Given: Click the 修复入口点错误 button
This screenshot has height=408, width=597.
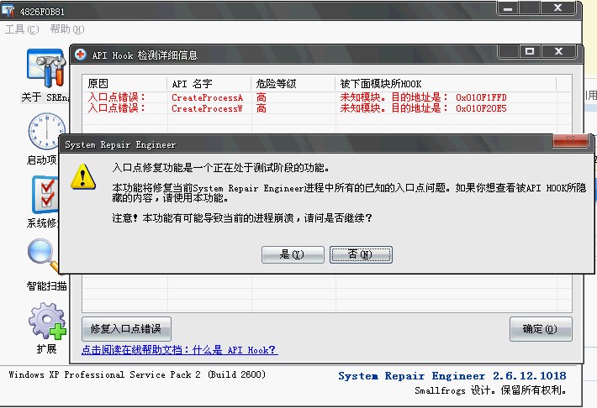Looking at the screenshot, I should click(x=126, y=328).
